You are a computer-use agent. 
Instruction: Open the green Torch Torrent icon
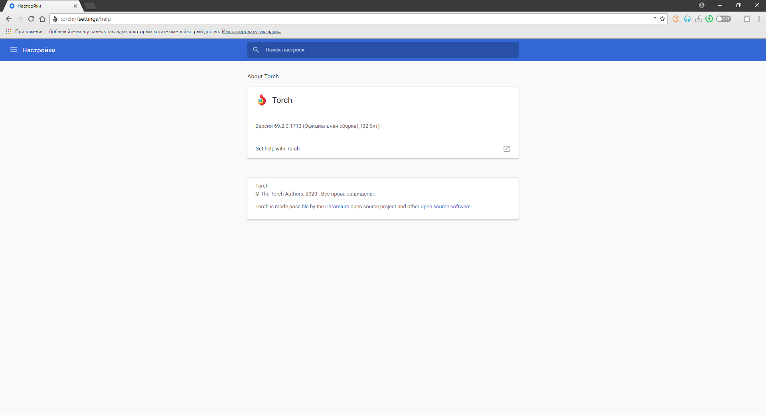[709, 19]
